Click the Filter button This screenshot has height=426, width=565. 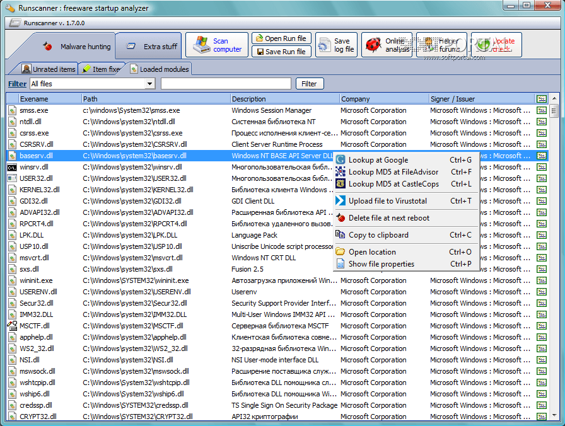pos(310,84)
